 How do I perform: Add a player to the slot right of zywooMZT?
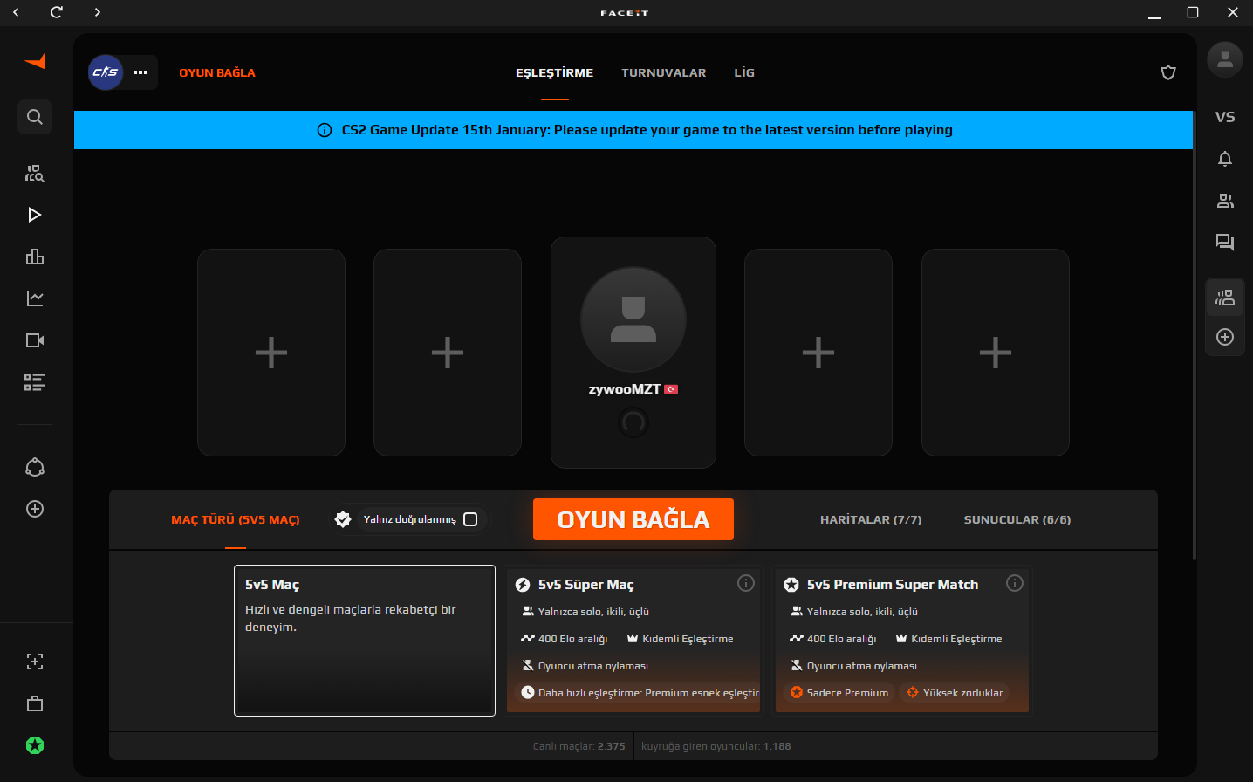tap(818, 353)
